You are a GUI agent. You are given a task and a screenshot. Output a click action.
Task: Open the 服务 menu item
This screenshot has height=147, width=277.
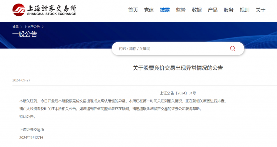[229, 10]
